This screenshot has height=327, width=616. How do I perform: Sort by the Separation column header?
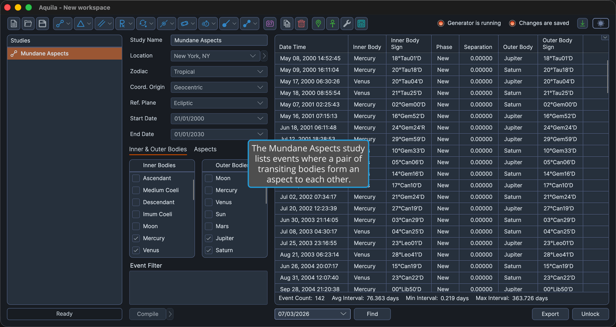click(478, 44)
